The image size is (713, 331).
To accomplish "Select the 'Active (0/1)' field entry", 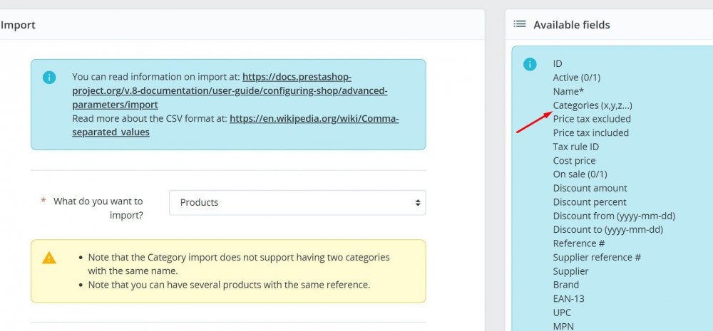I will pos(577,78).
